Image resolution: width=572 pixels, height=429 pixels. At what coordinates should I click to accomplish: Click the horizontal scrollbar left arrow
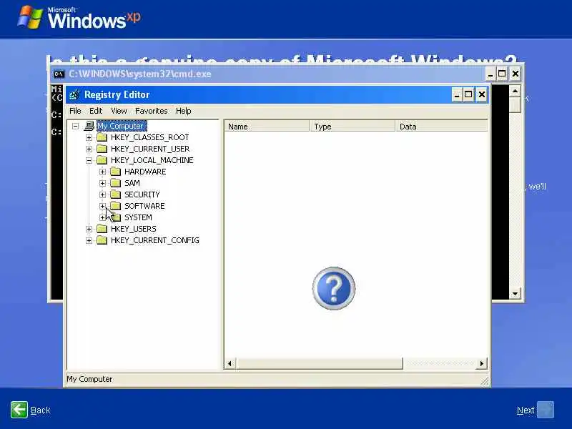[230, 363]
